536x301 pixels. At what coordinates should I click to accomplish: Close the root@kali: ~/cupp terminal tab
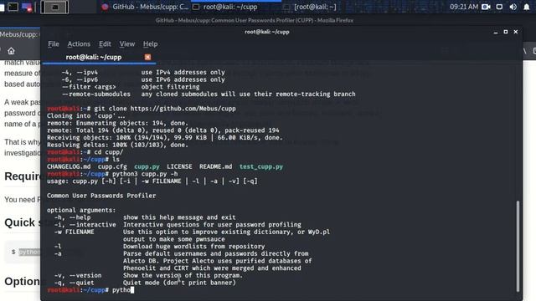tap(147, 57)
